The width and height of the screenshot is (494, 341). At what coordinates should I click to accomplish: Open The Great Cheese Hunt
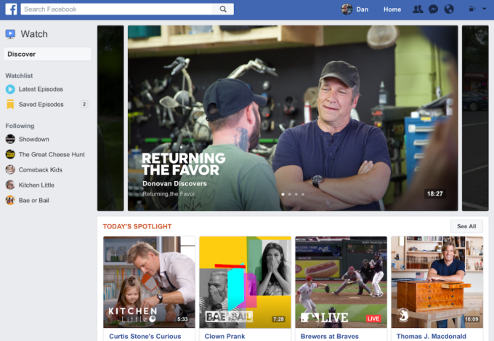click(x=52, y=155)
